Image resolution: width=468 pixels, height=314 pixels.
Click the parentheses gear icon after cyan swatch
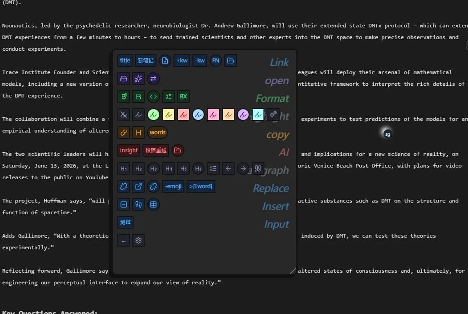tap(273, 115)
